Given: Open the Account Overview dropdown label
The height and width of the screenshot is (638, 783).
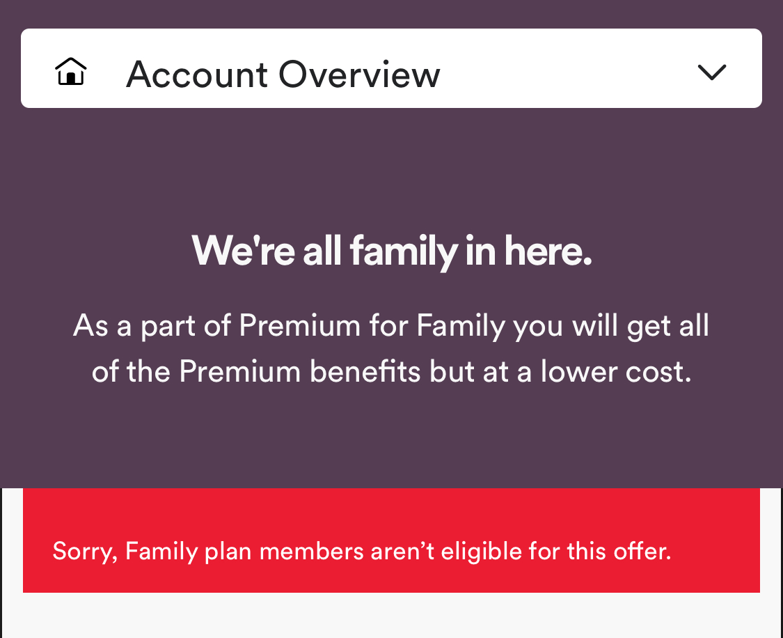Looking at the screenshot, I should [x=283, y=74].
